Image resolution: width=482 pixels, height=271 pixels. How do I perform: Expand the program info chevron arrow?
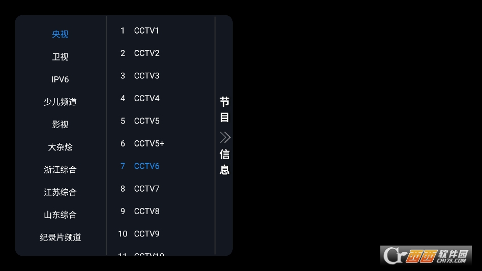pos(225,137)
